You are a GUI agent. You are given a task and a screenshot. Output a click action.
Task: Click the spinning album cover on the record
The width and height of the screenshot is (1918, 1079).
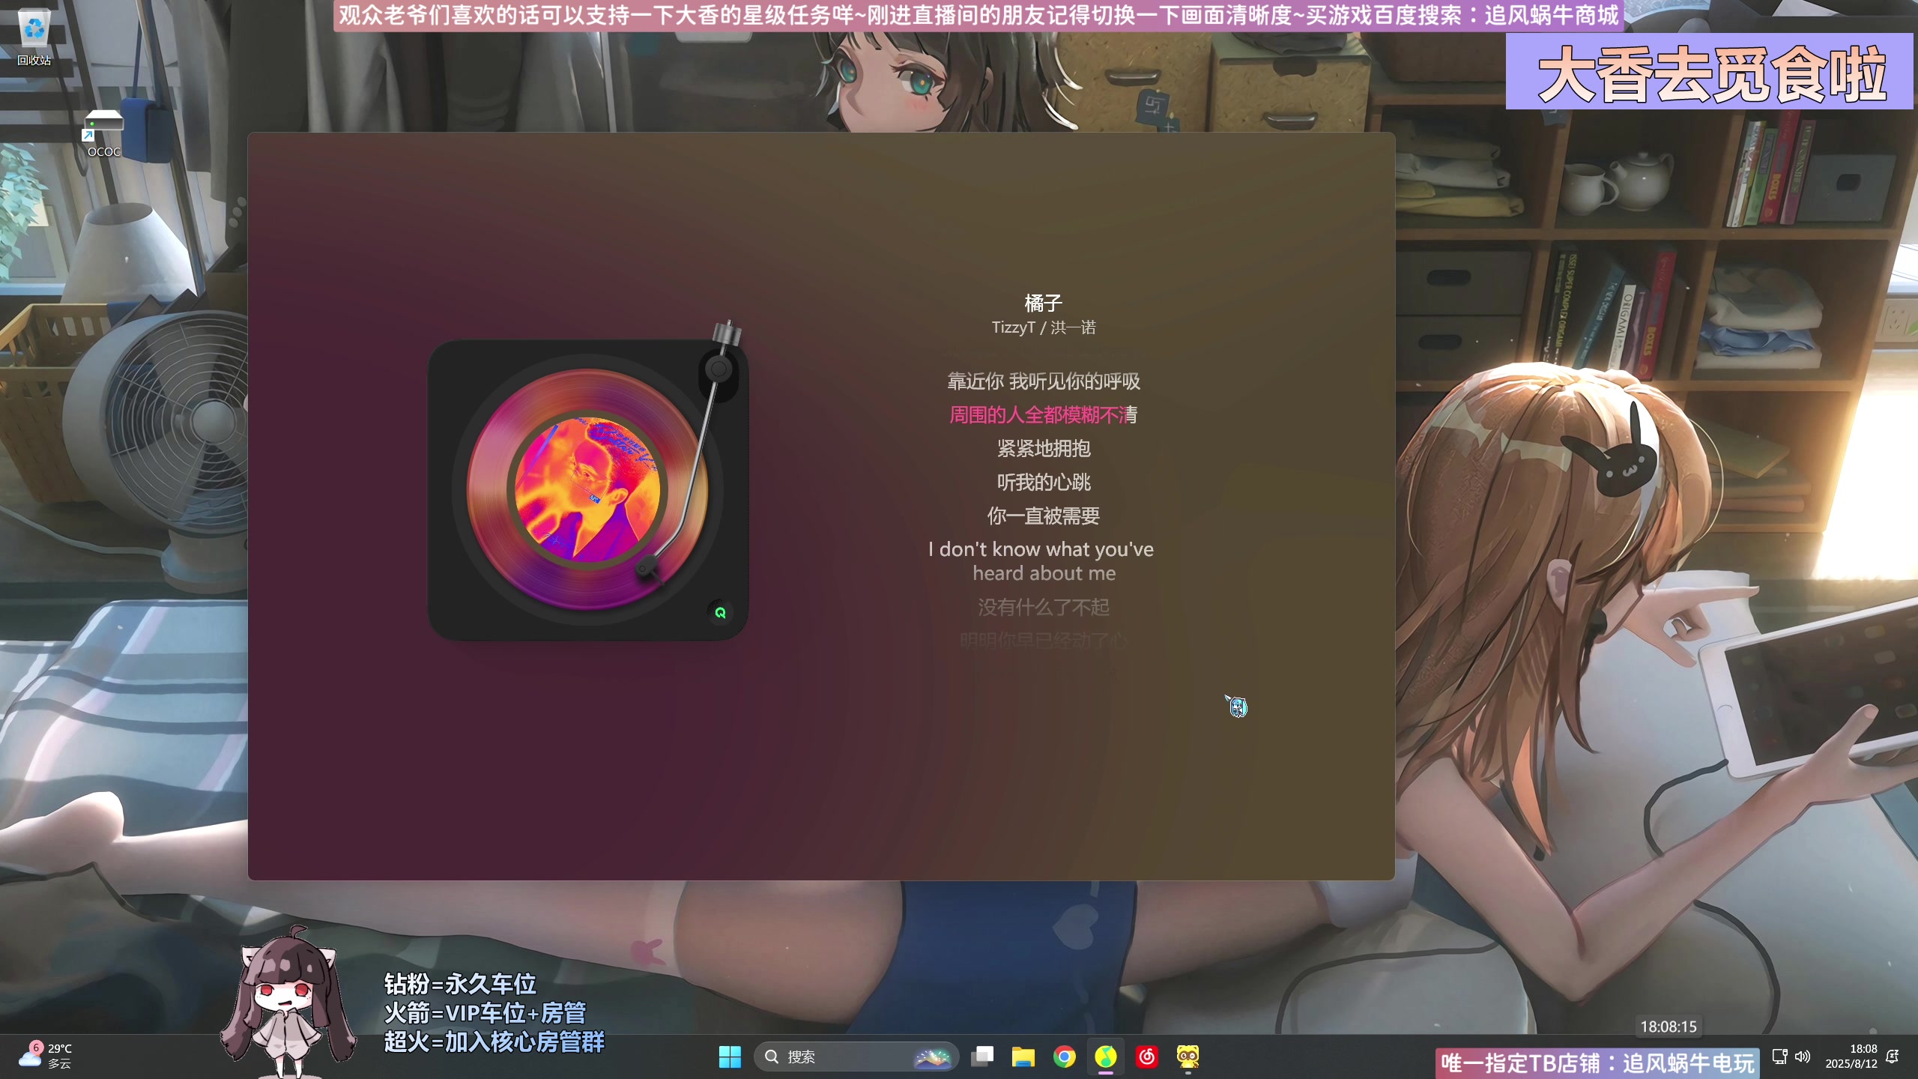[x=587, y=489]
